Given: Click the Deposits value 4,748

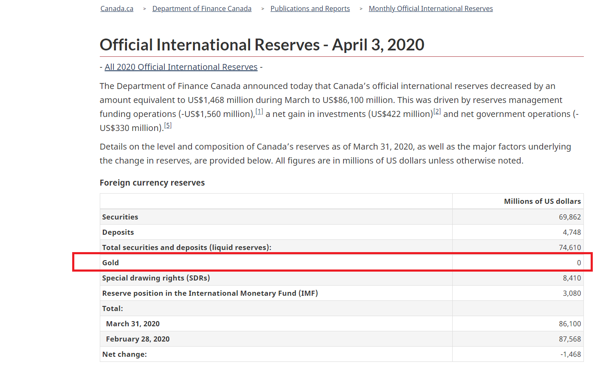Looking at the screenshot, I should pos(572,232).
